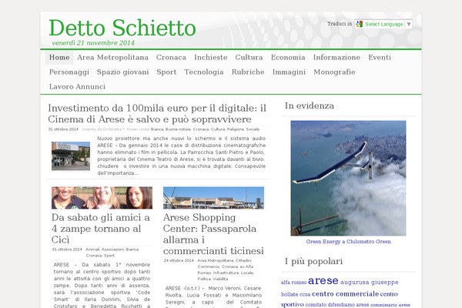Open the shopping center building photo

click(x=213, y=198)
